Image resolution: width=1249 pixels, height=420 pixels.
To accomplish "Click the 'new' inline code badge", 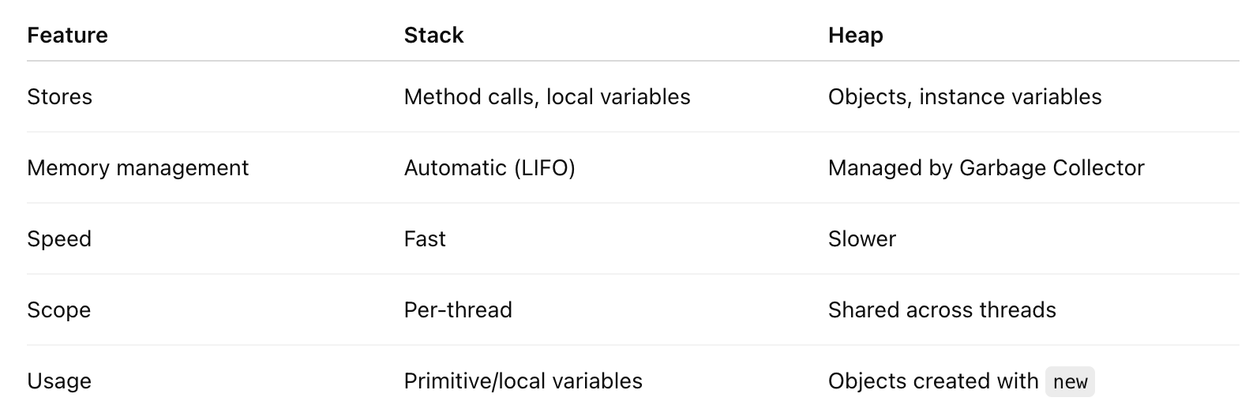I will (x=1070, y=382).
